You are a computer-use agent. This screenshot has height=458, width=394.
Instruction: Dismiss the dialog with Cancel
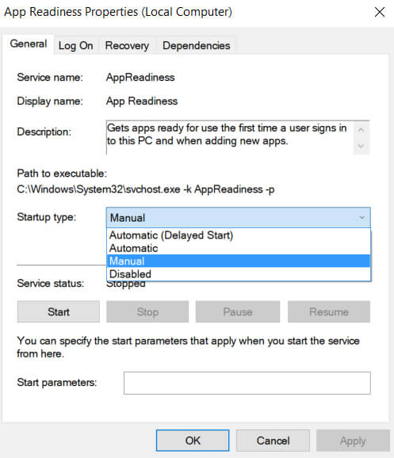click(273, 441)
